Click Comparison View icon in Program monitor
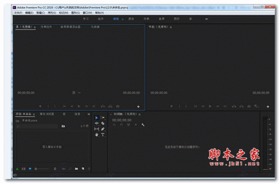 tap(256, 106)
